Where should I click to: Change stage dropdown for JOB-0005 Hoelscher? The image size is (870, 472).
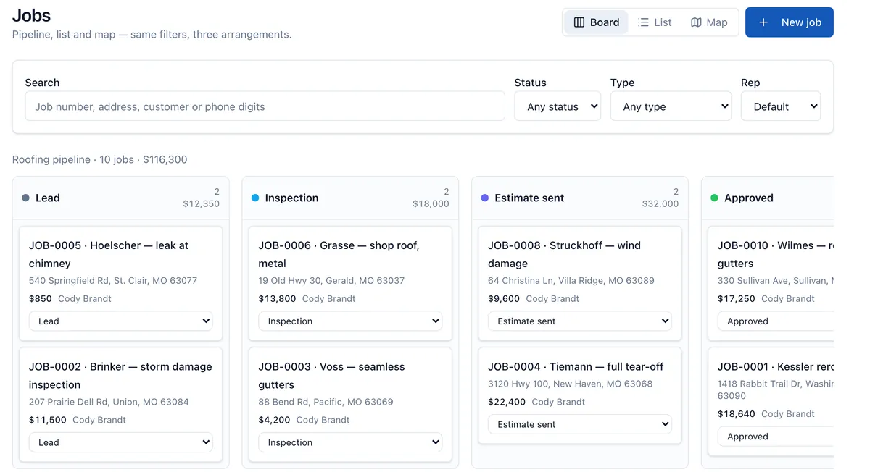(x=120, y=321)
